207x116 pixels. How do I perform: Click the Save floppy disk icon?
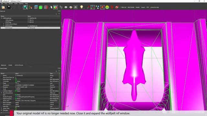point(9,7)
